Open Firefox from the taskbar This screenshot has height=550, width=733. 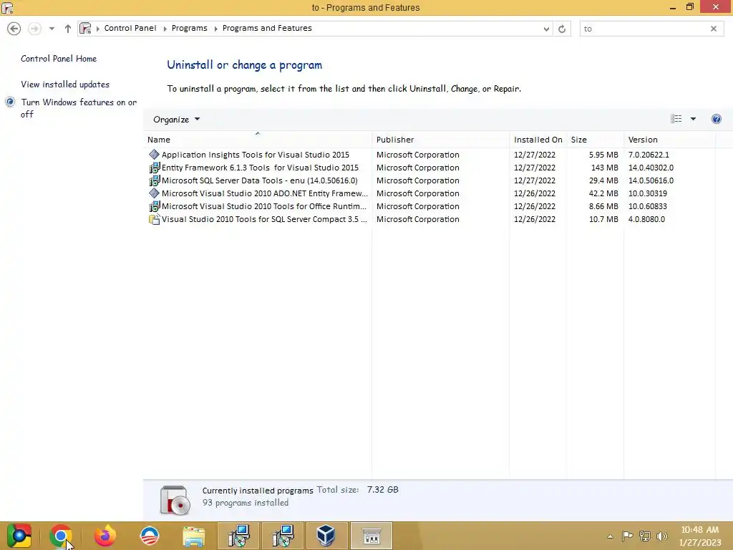click(105, 536)
